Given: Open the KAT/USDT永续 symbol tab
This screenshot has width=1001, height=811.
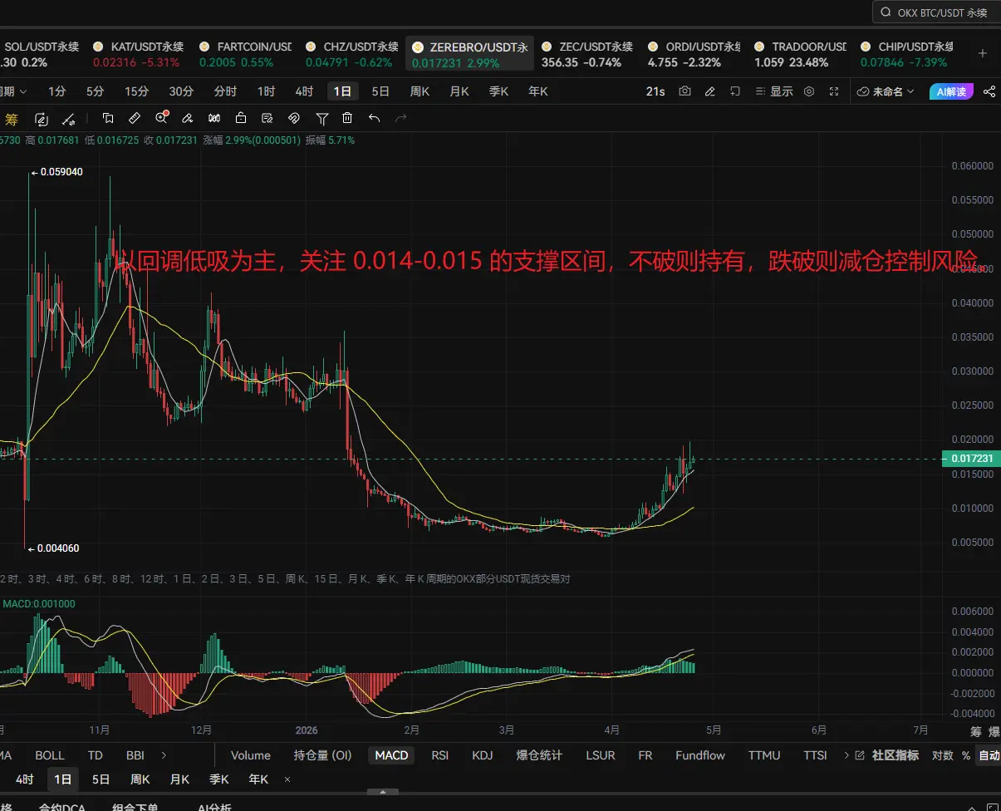Looking at the screenshot, I should click(x=138, y=54).
